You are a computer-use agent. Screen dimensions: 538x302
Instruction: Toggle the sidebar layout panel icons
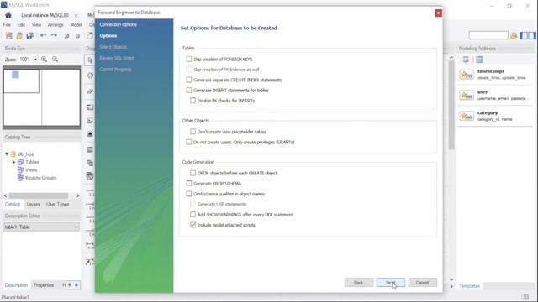(x=527, y=35)
